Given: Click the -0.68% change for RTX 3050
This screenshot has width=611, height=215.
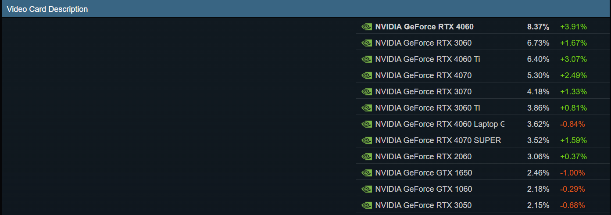Looking at the screenshot, I should [x=572, y=205].
